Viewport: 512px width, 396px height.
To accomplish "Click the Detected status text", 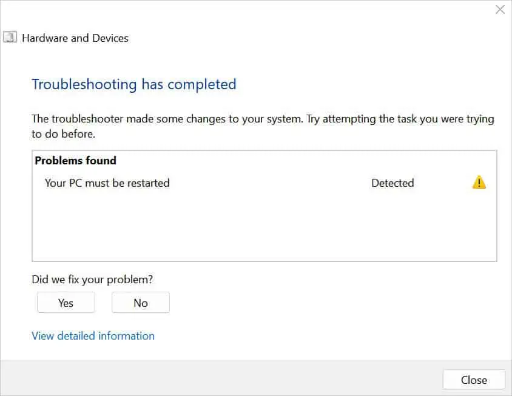I will coord(392,183).
